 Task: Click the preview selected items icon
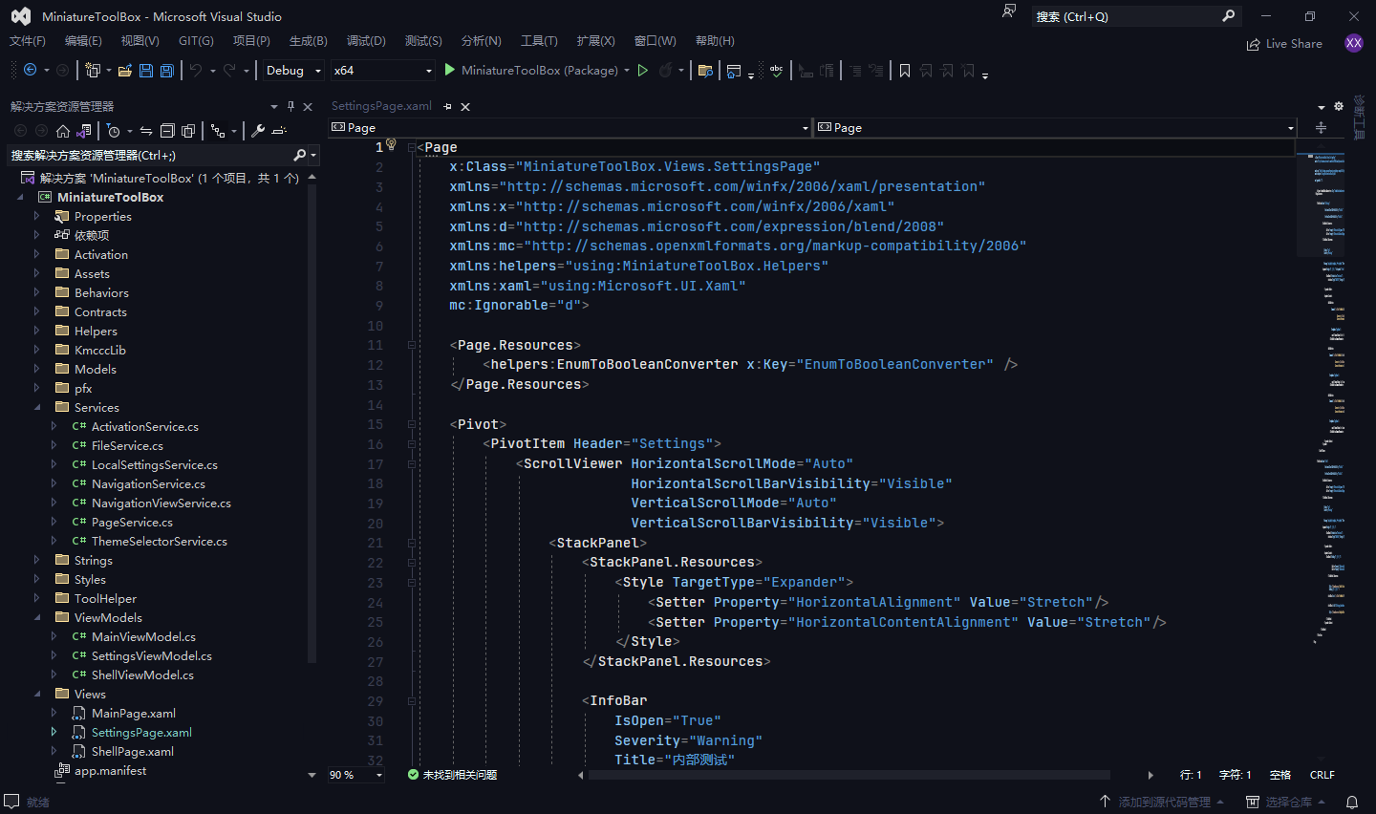click(x=279, y=131)
